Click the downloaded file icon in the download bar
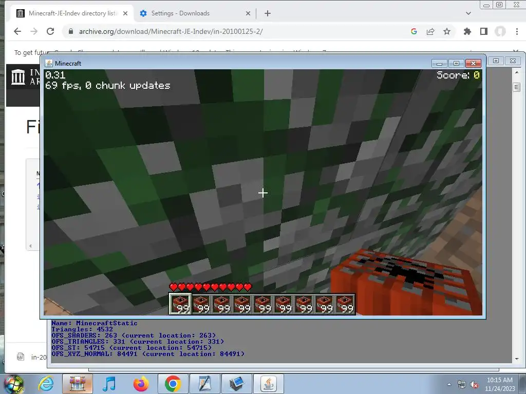This screenshot has width=526, height=394. coord(21,357)
